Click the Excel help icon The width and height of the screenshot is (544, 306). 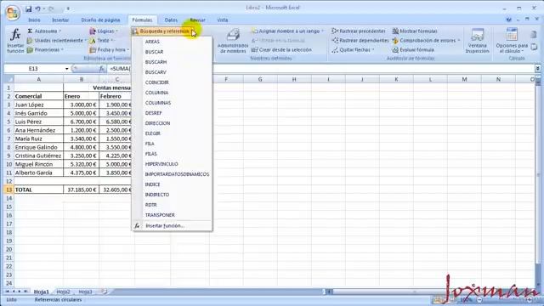pyautogui.click(x=508, y=20)
